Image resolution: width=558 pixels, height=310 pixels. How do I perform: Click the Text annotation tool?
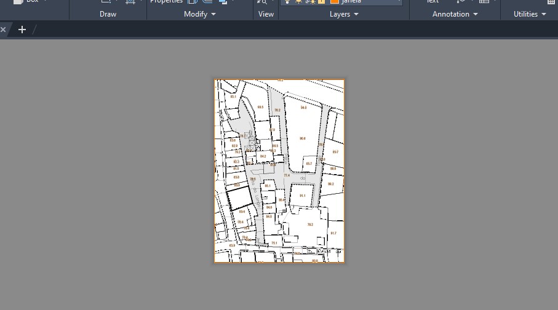click(432, 2)
